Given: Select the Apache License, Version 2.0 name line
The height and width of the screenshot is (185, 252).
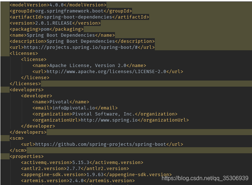Looking at the screenshot, I should (89, 66).
